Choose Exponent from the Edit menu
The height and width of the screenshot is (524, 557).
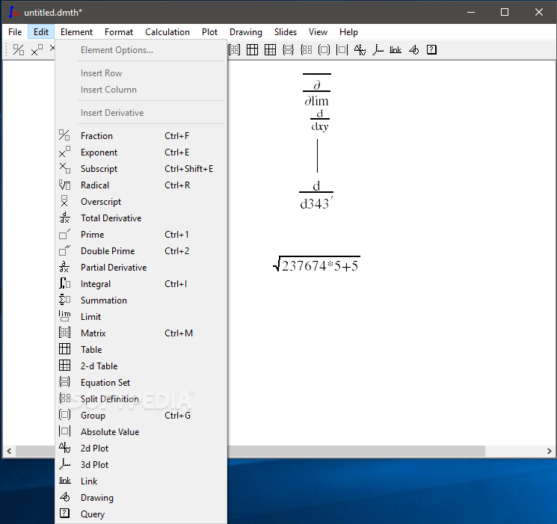click(x=141, y=152)
